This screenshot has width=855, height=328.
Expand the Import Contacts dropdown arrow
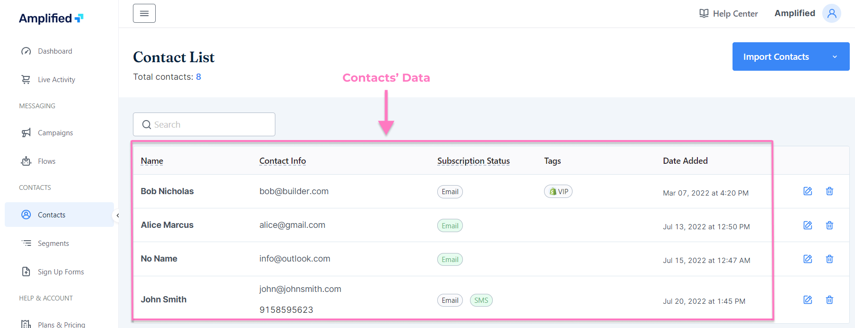click(x=835, y=57)
